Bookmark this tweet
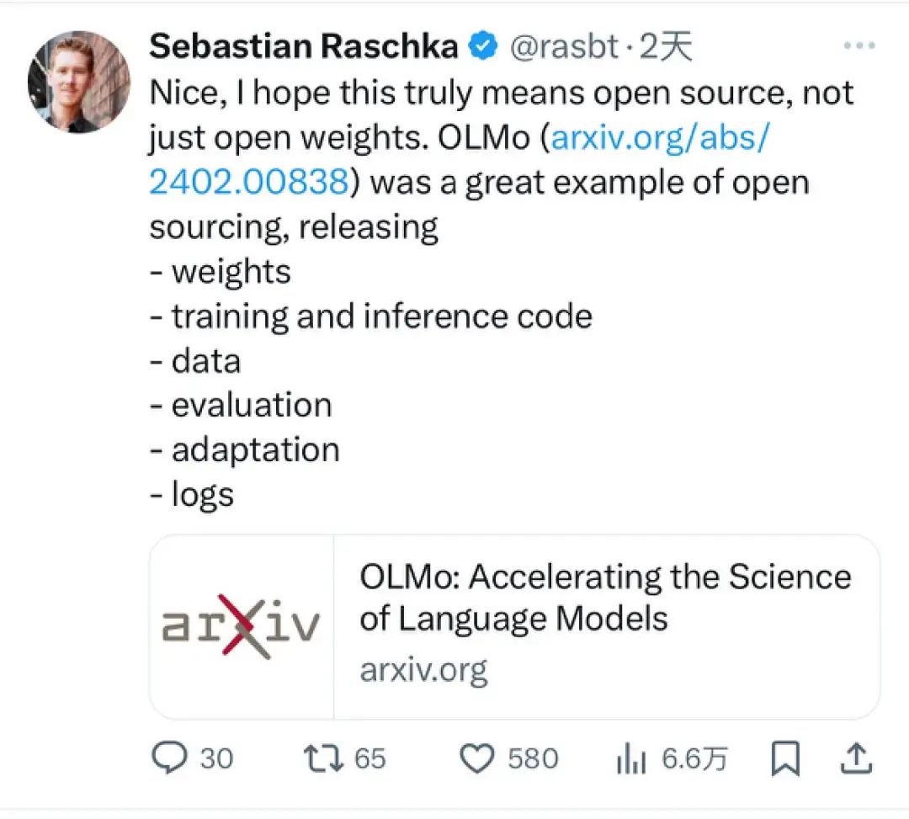 tap(785, 758)
